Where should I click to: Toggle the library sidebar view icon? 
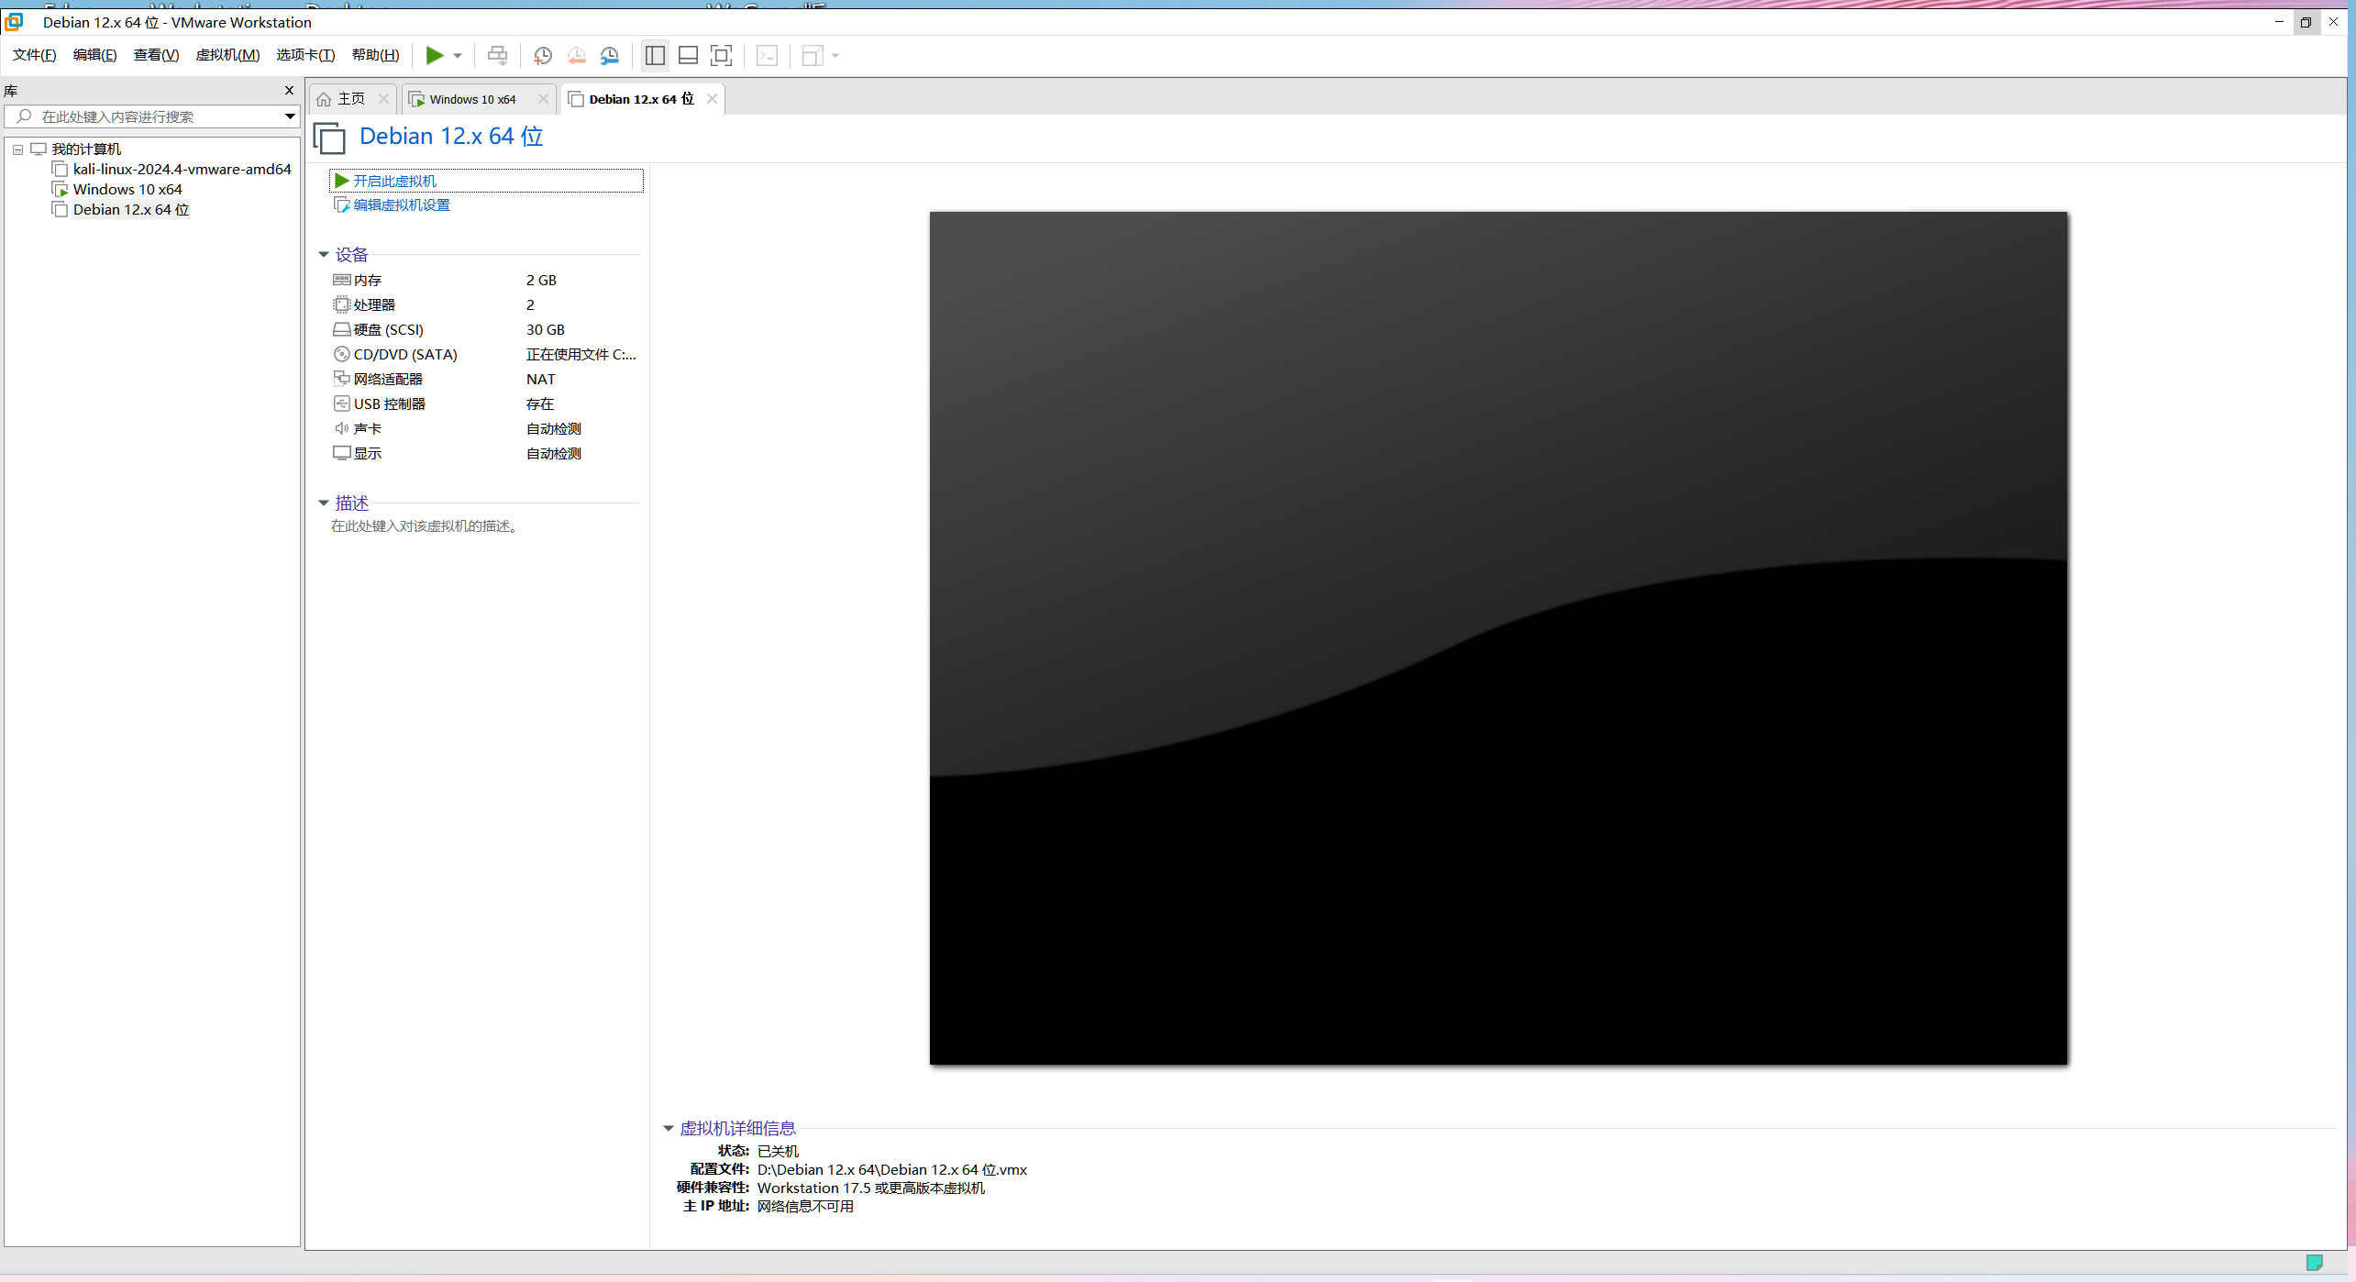[655, 56]
